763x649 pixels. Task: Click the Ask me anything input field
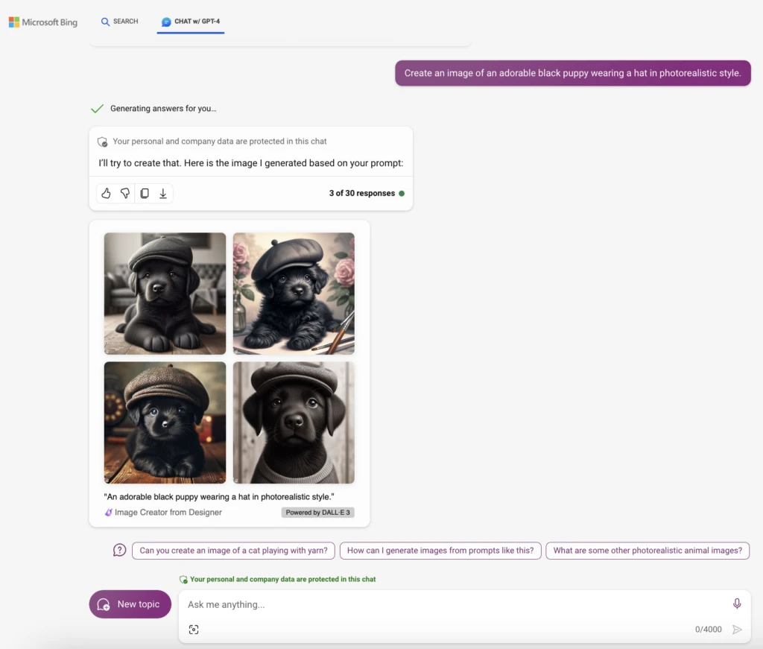tap(373, 604)
